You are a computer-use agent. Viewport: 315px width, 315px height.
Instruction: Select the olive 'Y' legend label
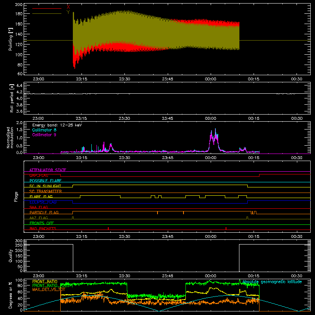[68, 12]
